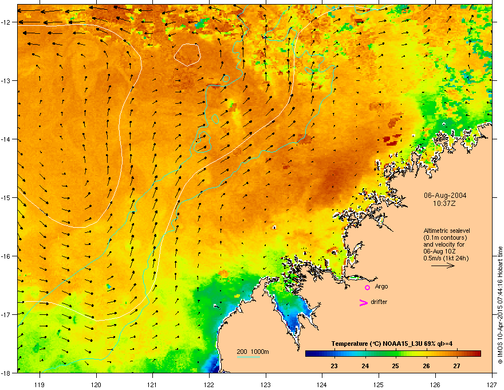The height and width of the screenshot is (390, 504).
Task: Select the time text 10:37Z
Action: tap(444, 204)
